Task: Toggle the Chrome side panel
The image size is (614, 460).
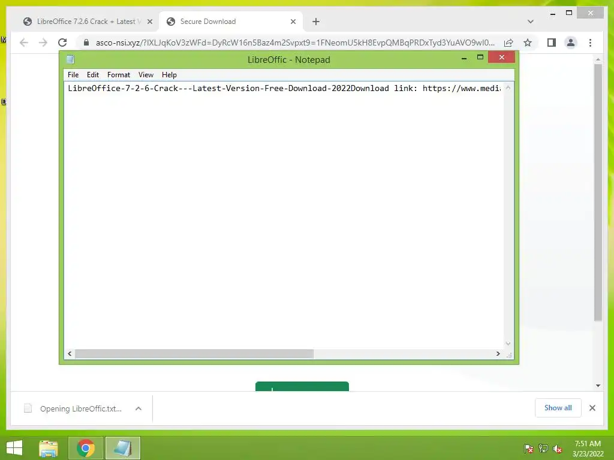Action: click(552, 43)
